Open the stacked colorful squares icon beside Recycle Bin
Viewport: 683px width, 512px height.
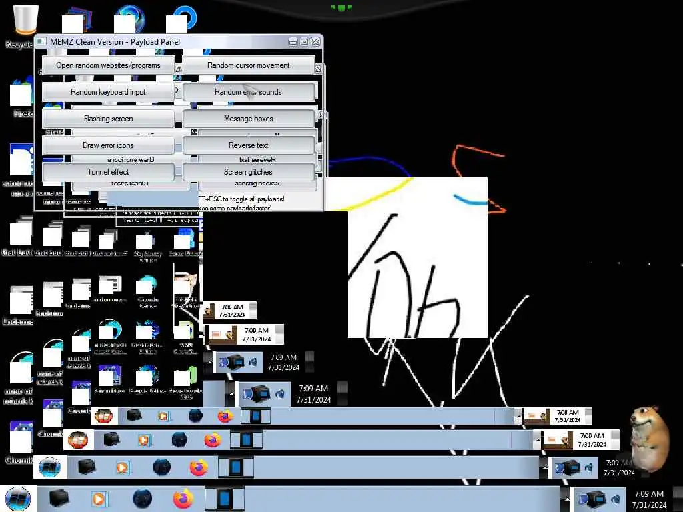(x=77, y=21)
